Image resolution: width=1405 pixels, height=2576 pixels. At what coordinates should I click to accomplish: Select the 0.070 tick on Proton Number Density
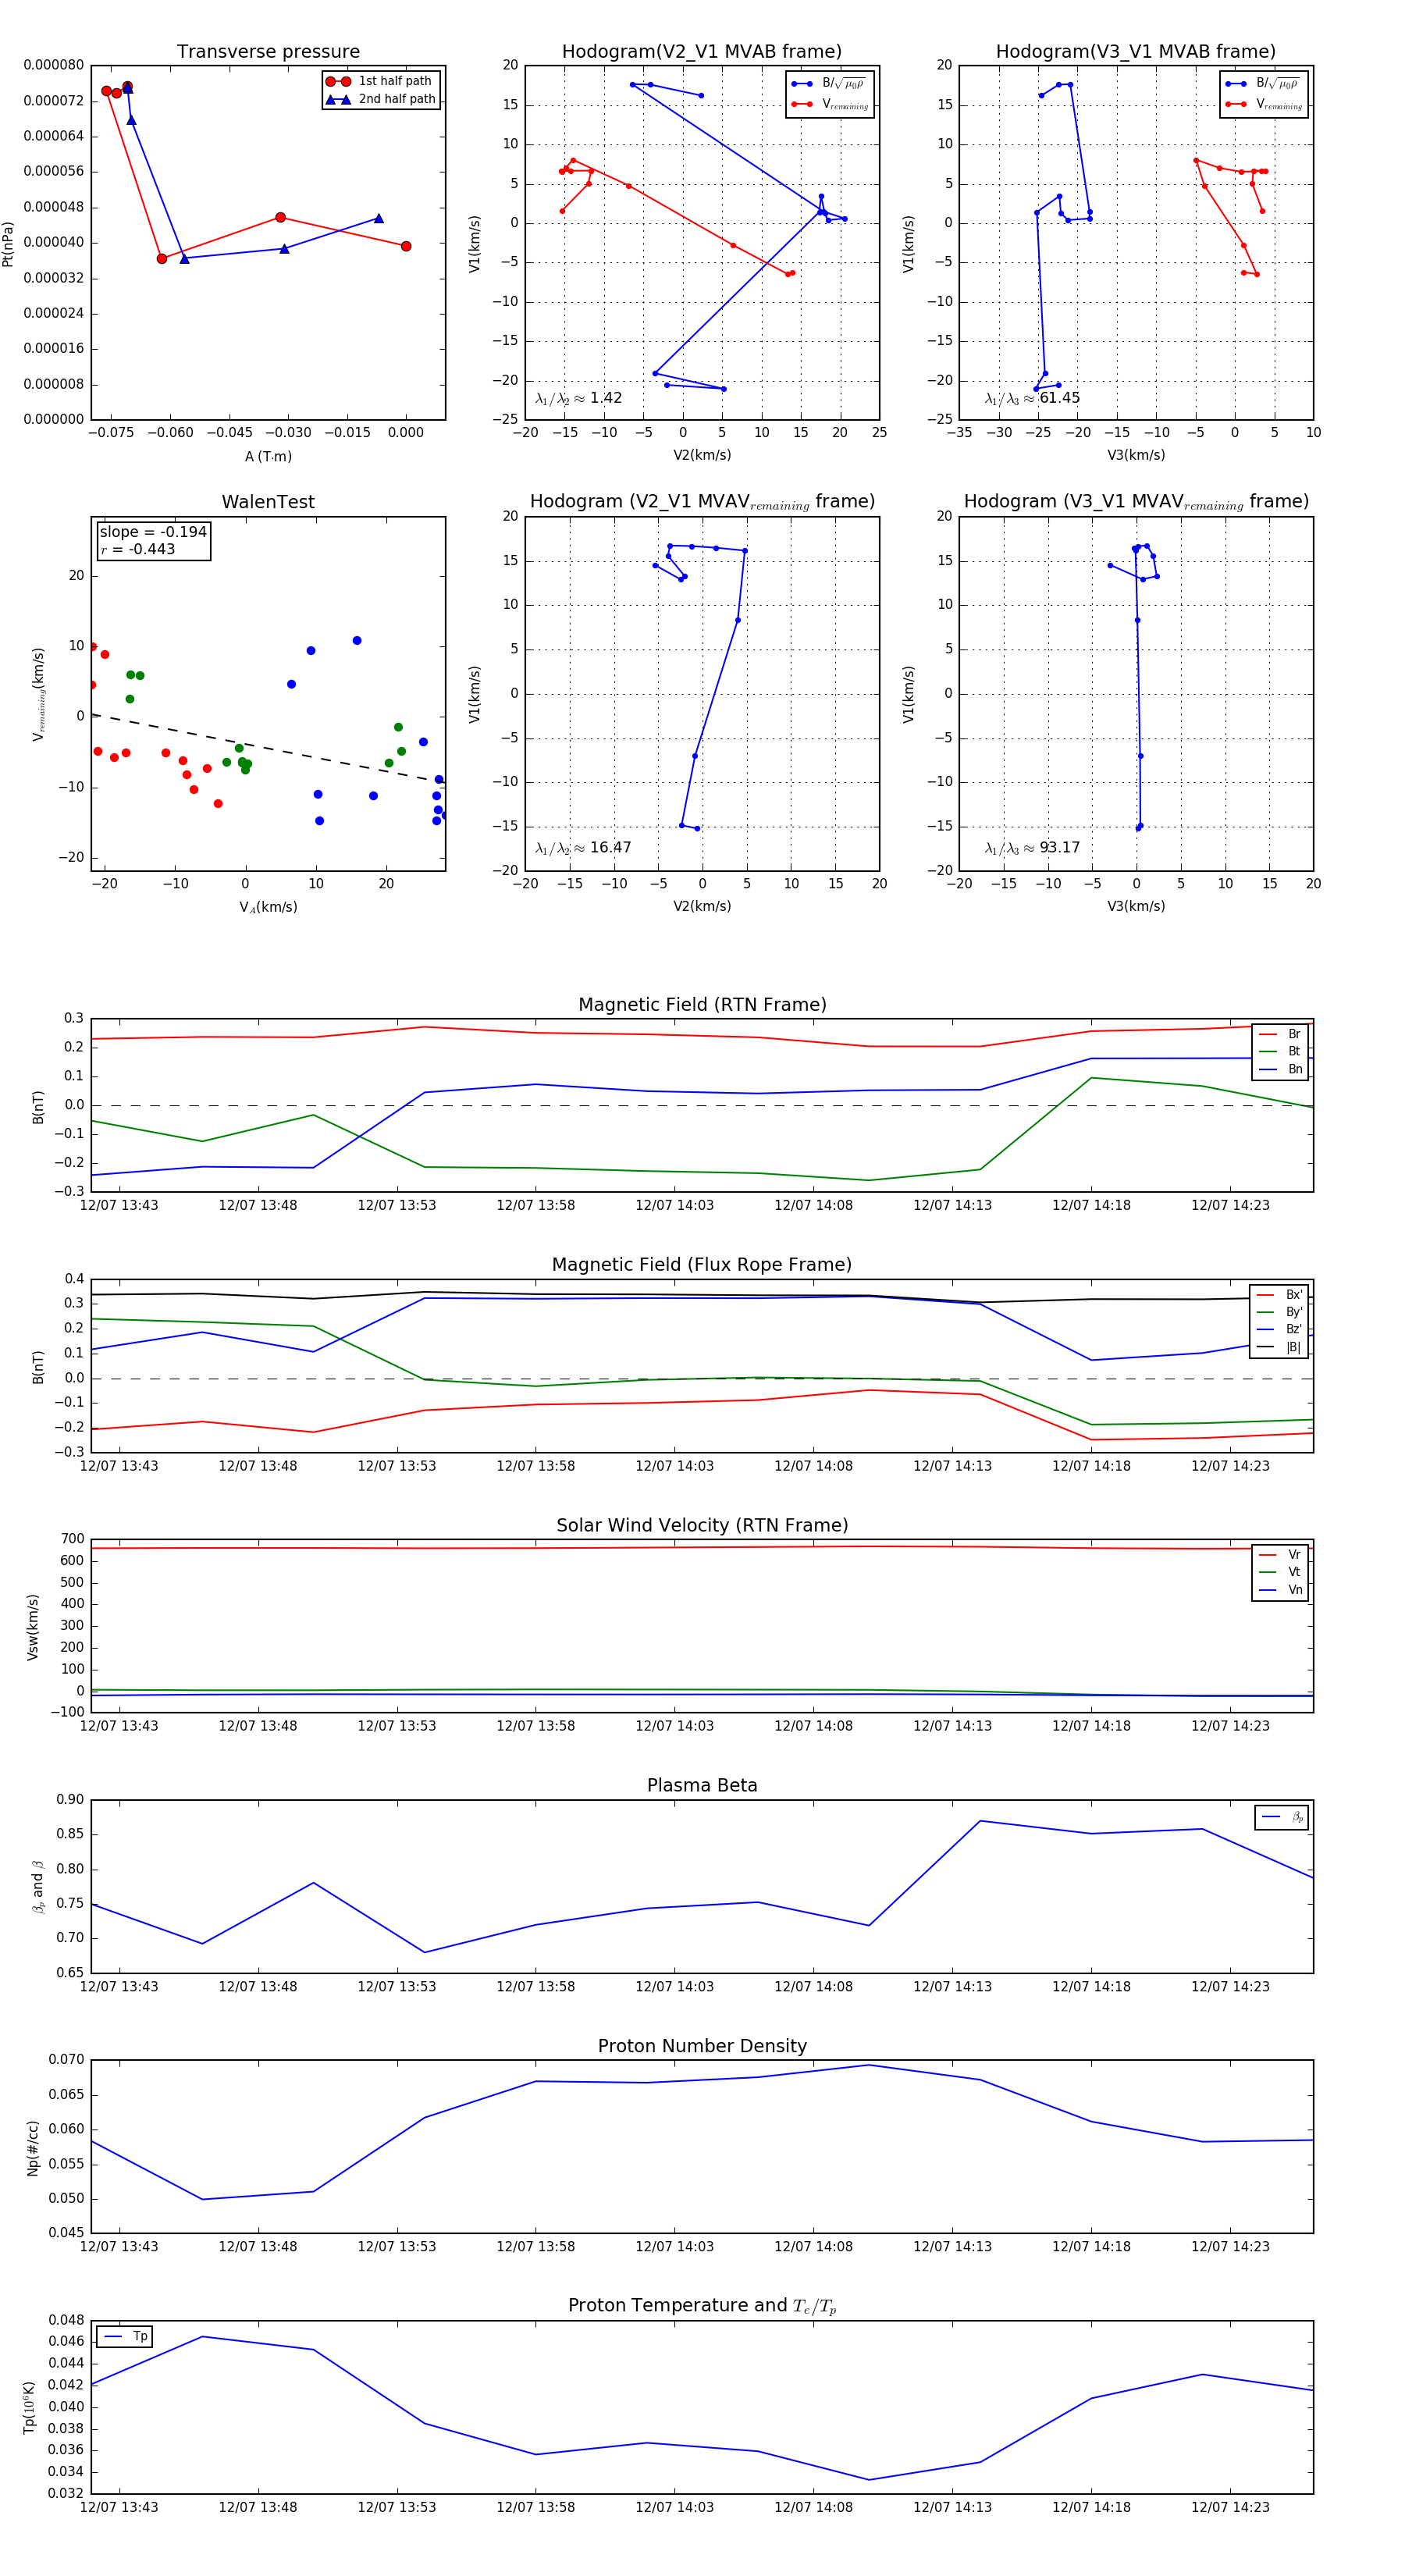tap(67, 2060)
